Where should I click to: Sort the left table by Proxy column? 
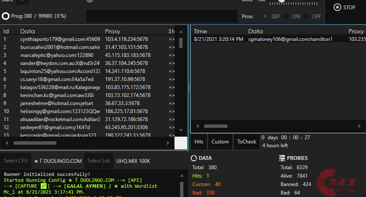pos(113,31)
